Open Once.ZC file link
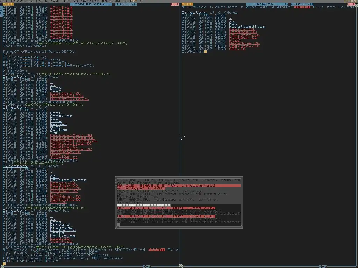 tap(60, 155)
